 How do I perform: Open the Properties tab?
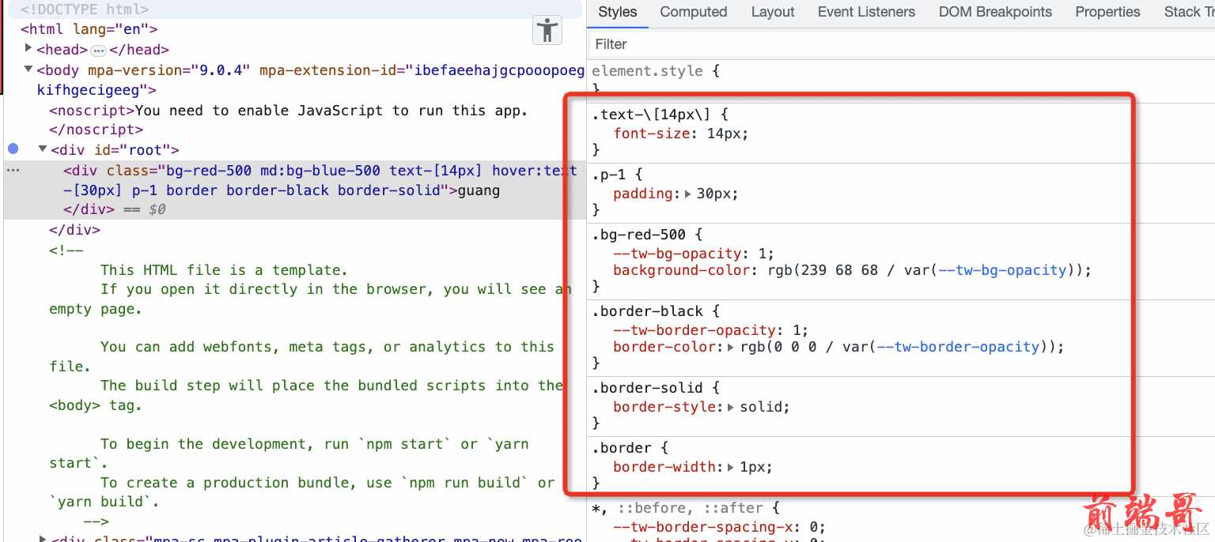pyautogui.click(x=1107, y=12)
